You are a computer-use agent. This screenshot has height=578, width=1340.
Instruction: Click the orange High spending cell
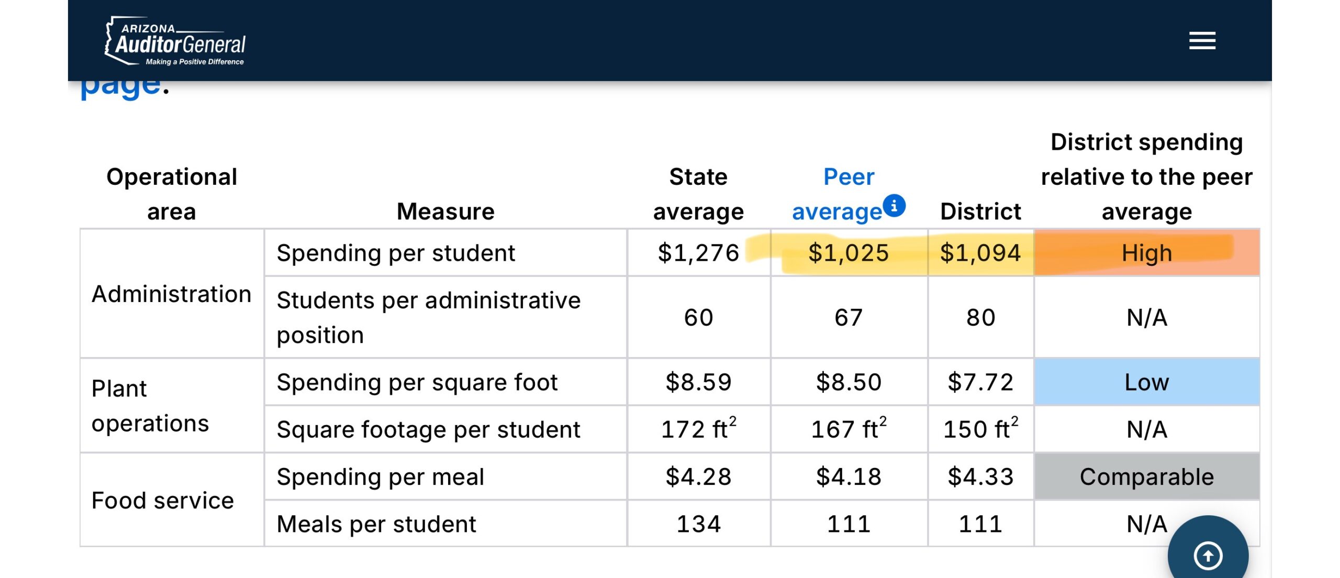click(x=1146, y=253)
